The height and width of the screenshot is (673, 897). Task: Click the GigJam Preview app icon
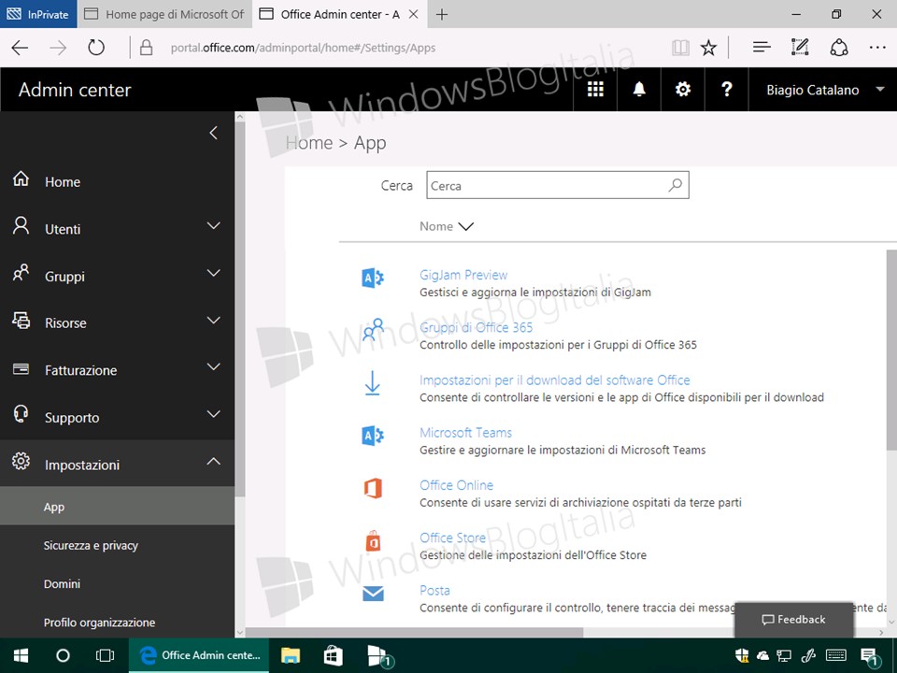pos(373,279)
